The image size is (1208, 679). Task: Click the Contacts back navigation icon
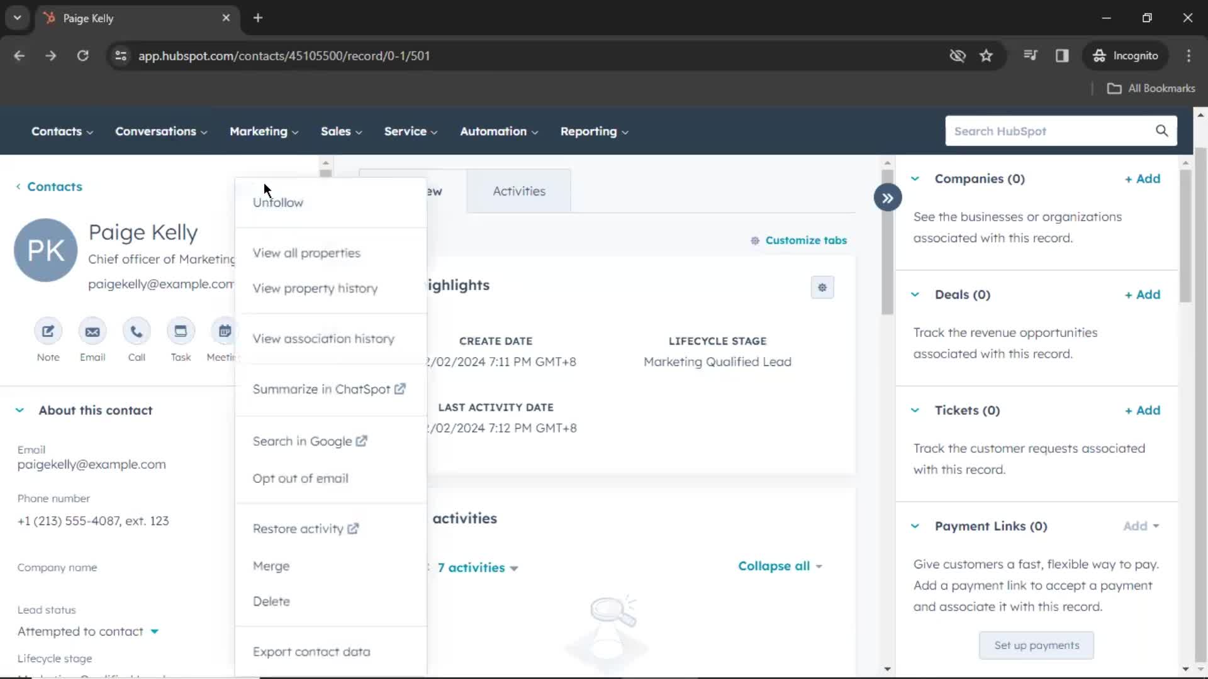[x=18, y=187]
